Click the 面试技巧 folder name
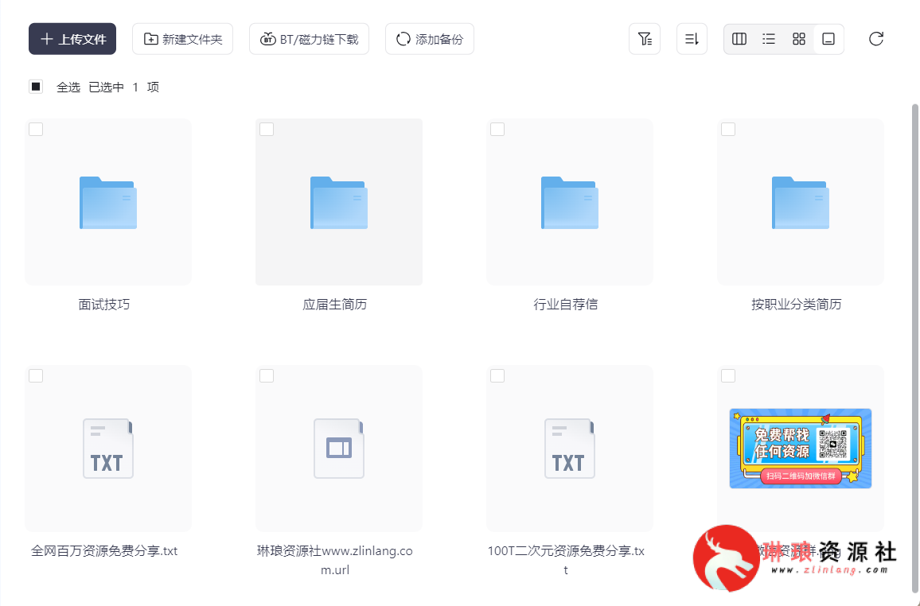920x606 pixels. 104,304
